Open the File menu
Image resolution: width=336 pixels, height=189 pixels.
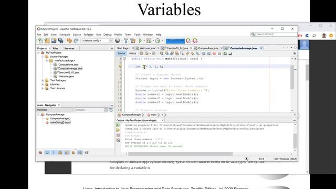point(39,35)
